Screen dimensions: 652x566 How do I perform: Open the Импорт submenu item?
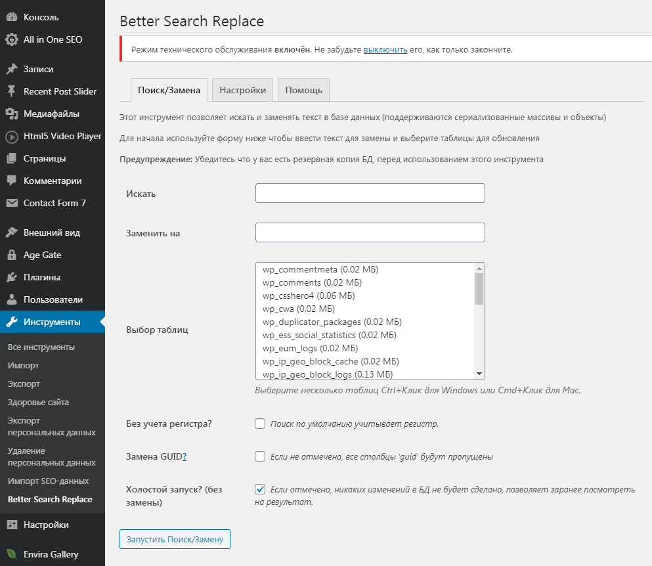click(x=23, y=365)
